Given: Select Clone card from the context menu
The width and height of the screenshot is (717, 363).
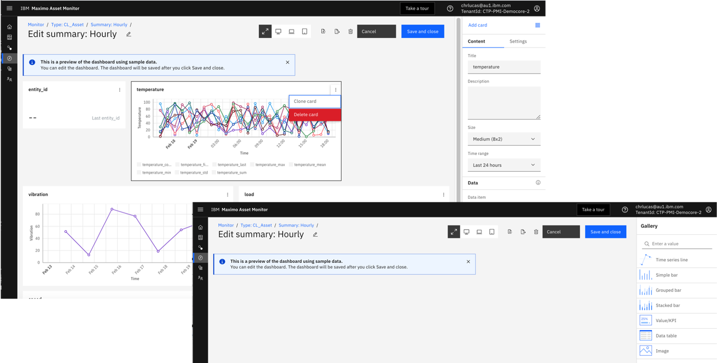Looking at the screenshot, I should click(315, 101).
